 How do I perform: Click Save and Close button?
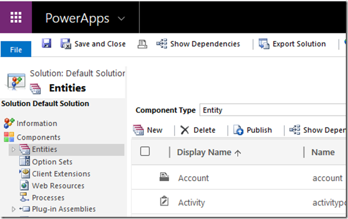coord(93,44)
